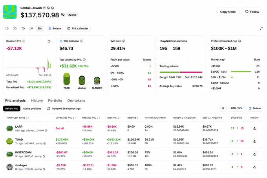Click the Trading volume bought/sold bar
The height and width of the screenshot is (178, 267).
coord(181,72)
